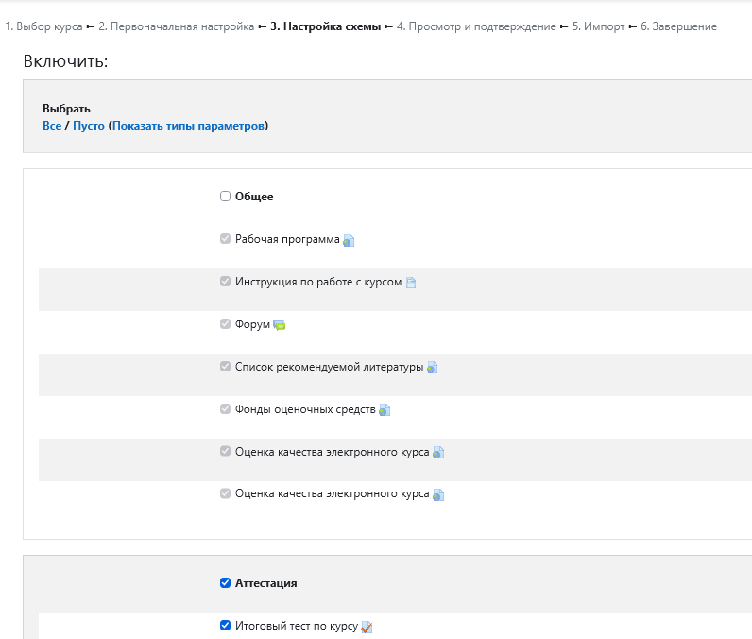The image size is (752, 639).
Task: Toggle the Список рекомендуемой литературы checkbox
Action: pyautogui.click(x=225, y=367)
